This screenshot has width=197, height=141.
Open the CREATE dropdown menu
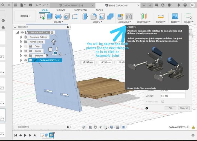click(58, 22)
